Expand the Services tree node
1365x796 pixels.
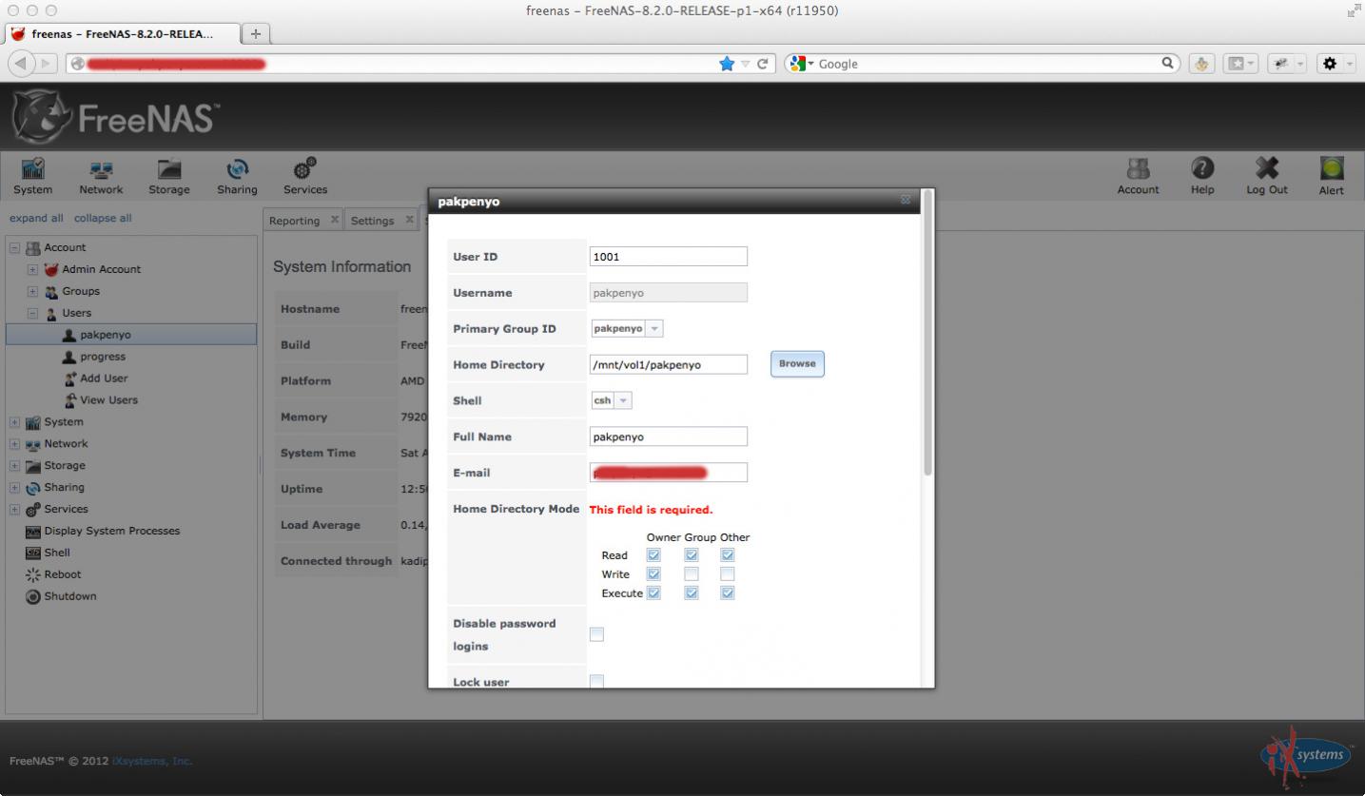[x=14, y=510]
